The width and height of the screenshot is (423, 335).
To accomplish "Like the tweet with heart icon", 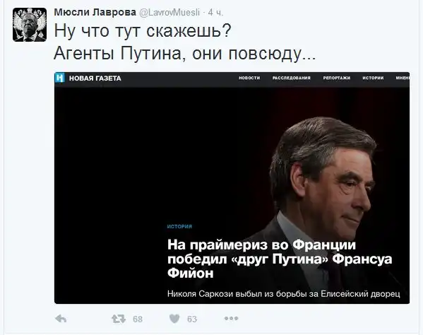I will [x=174, y=319].
